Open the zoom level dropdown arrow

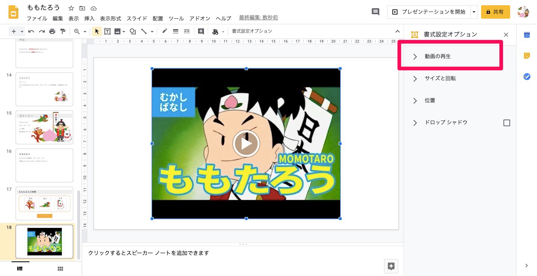point(85,31)
